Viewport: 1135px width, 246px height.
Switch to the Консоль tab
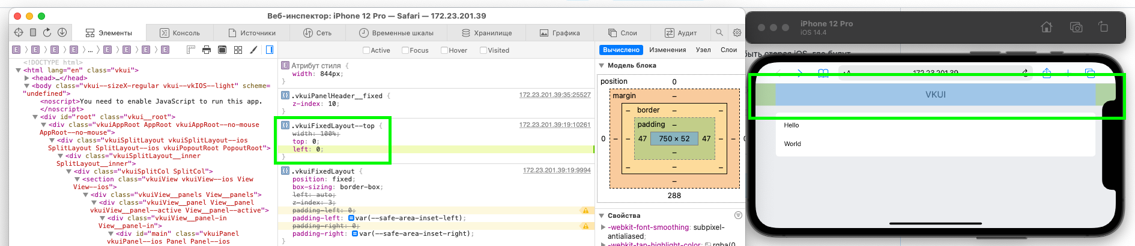pos(180,33)
